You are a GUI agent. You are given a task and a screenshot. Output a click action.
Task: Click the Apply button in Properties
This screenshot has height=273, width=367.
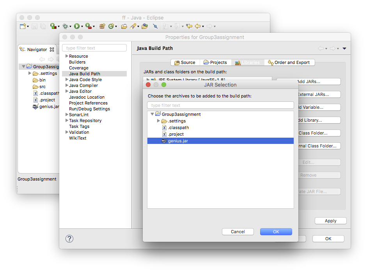coord(330,221)
